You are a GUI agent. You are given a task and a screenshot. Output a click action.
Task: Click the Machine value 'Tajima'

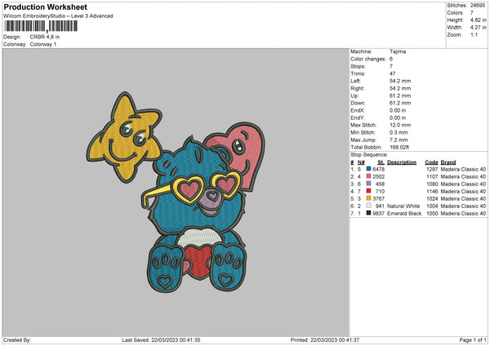coord(398,51)
